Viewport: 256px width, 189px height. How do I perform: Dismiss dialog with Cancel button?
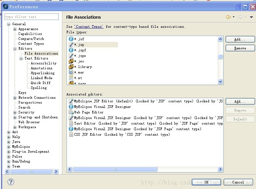click(x=238, y=182)
